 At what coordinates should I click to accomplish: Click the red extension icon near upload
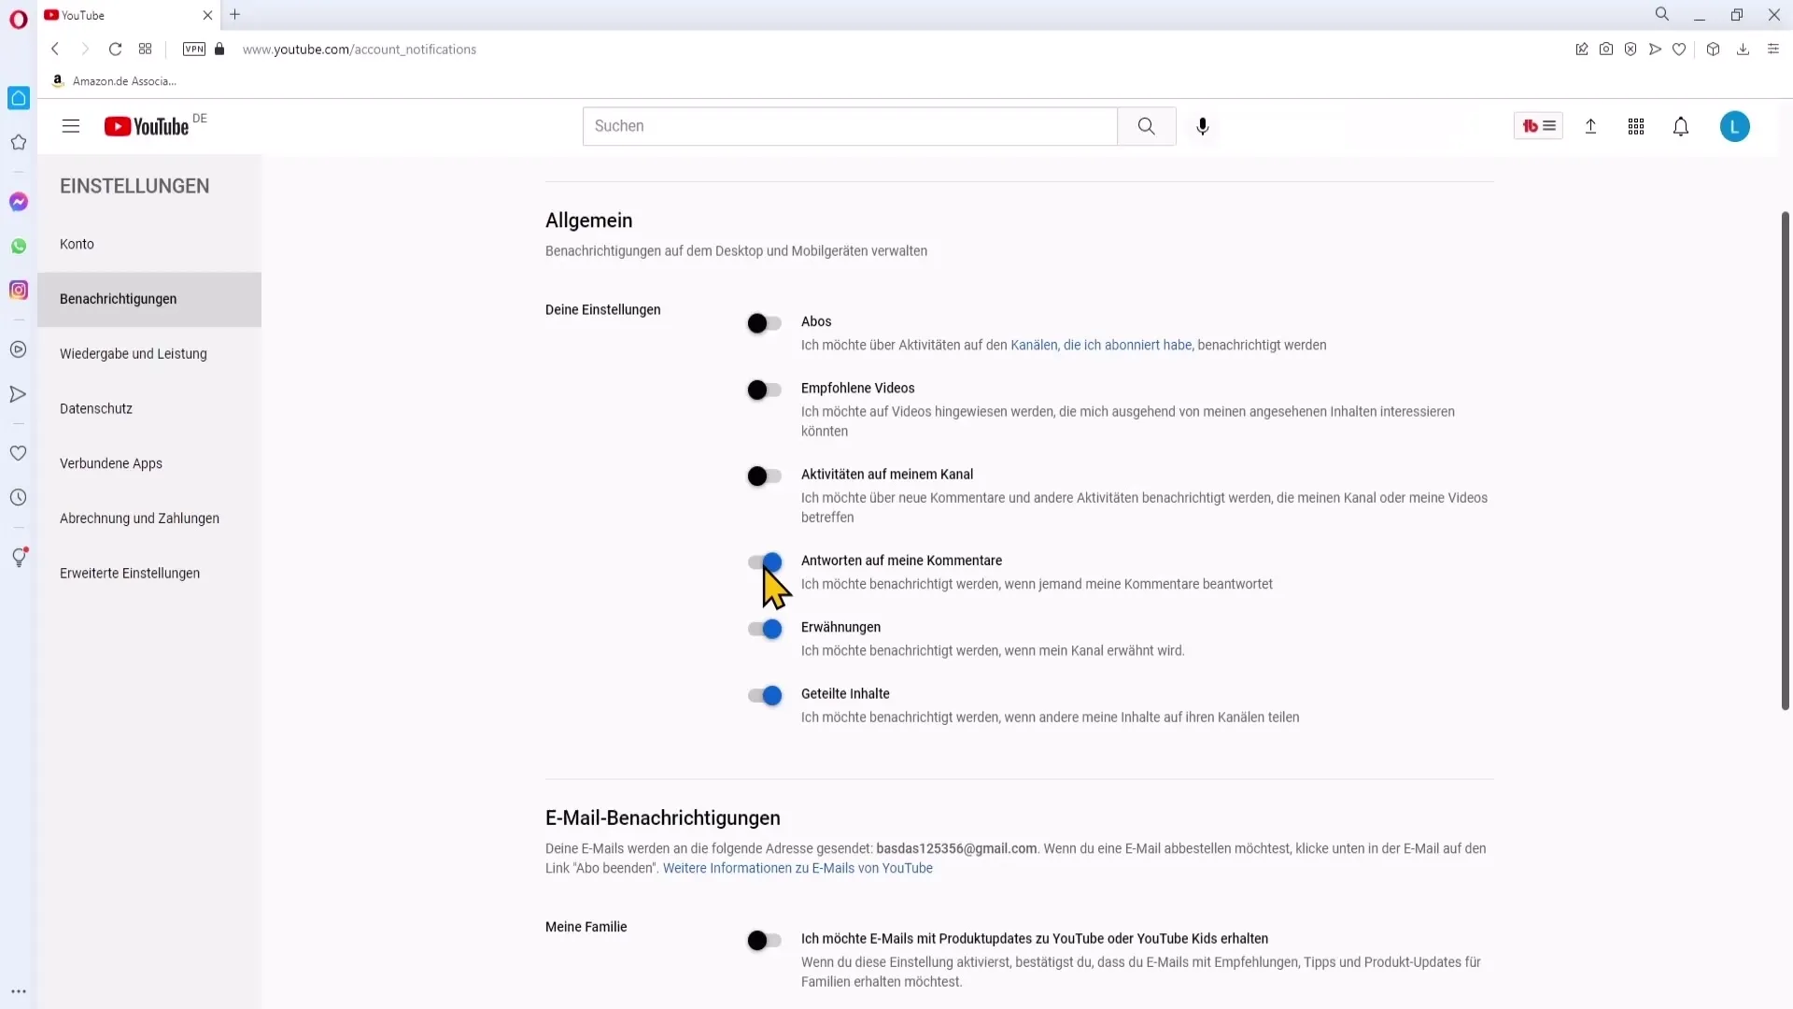(1538, 126)
